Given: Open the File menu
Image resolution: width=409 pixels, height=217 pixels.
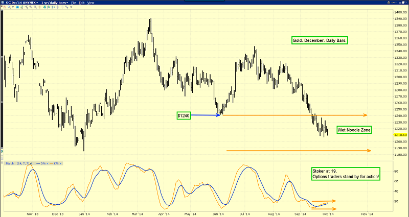Looking at the screenshot, I should point(74,3).
